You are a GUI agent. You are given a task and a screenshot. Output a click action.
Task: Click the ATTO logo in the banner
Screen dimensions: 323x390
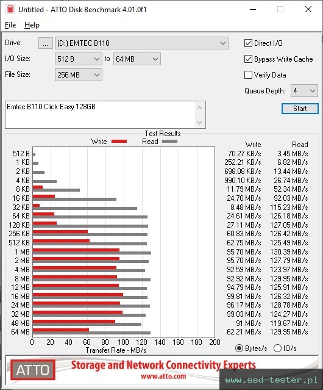33,370
